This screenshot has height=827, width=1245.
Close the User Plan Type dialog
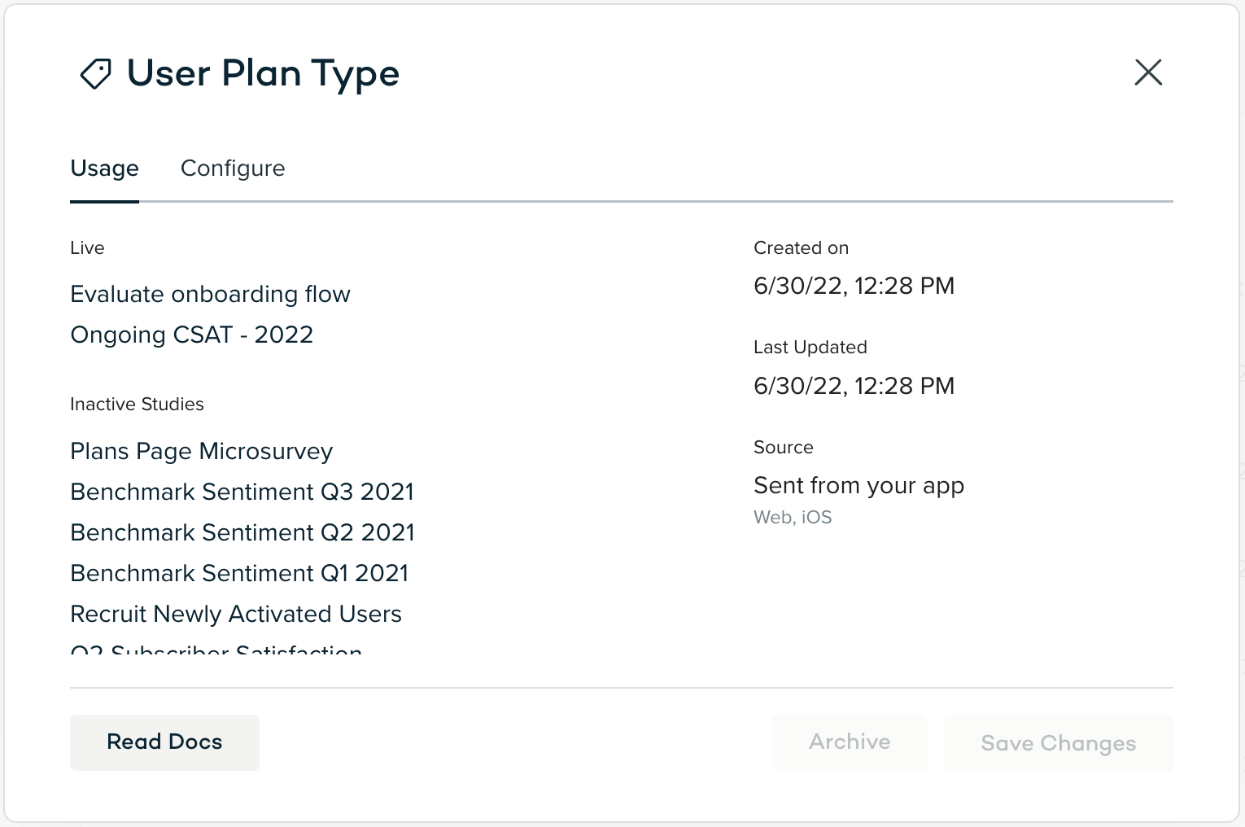pyautogui.click(x=1148, y=72)
